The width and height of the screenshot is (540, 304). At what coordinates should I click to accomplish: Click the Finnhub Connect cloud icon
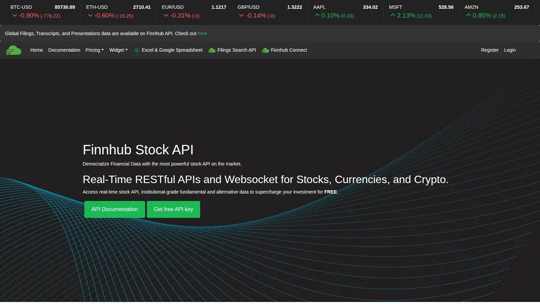[x=266, y=50]
